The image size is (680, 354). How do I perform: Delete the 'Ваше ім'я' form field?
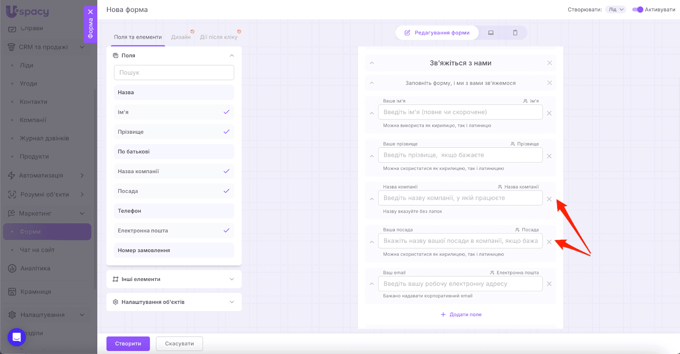pyautogui.click(x=549, y=113)
